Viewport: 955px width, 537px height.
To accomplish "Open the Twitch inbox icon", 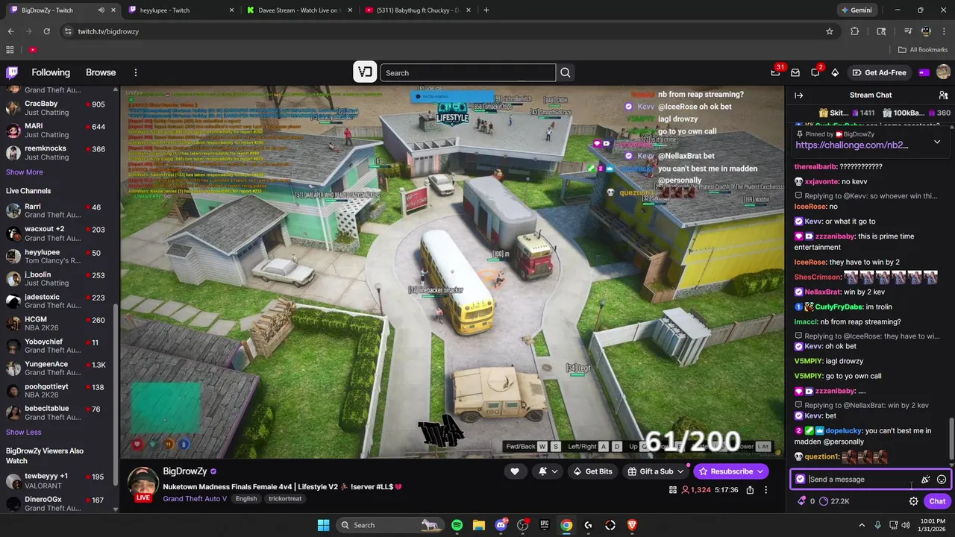I will click(x=795, y=72).
